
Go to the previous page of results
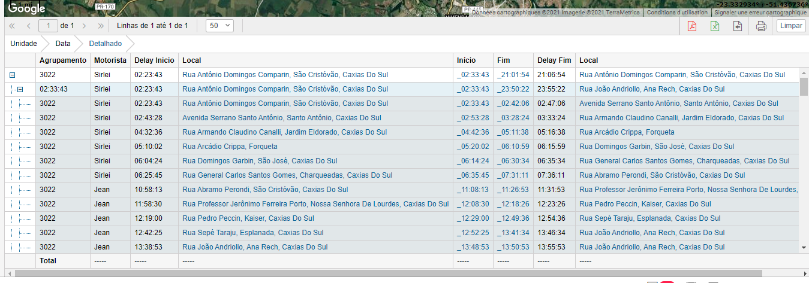click(x=28, y=26)
